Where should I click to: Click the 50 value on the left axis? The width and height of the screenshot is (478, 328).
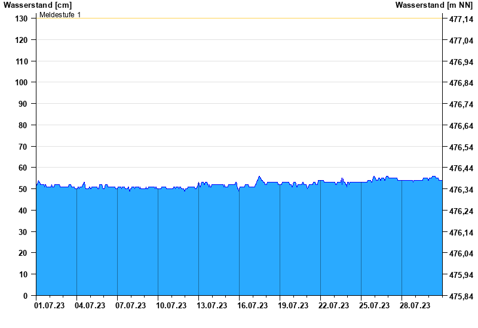pyautogui.click(x=23, y=189)
